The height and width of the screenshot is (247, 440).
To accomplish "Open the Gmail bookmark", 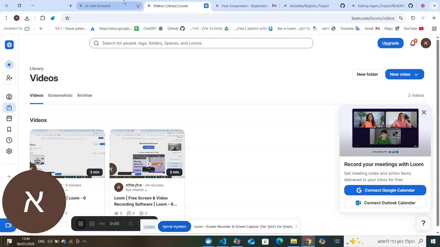I will pyautogui.click(x=372, y=28).
